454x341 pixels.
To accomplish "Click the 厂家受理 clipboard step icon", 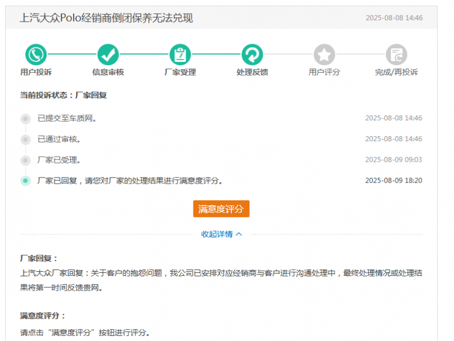I will click(180, 54).
